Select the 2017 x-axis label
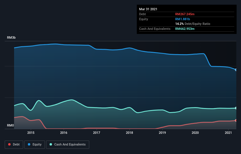Image resolution: width=241 pixels, height=154 pixels. click(x=97, y=133)
